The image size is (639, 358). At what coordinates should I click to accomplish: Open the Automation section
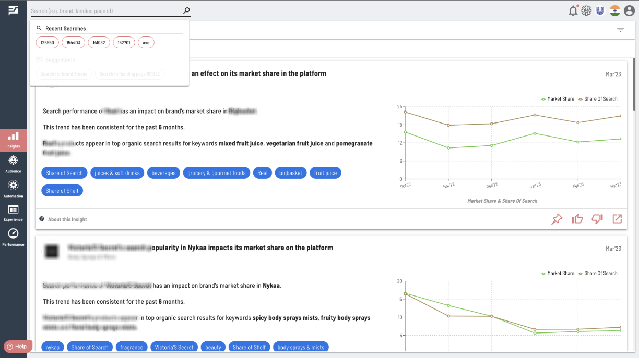point(13,189)
